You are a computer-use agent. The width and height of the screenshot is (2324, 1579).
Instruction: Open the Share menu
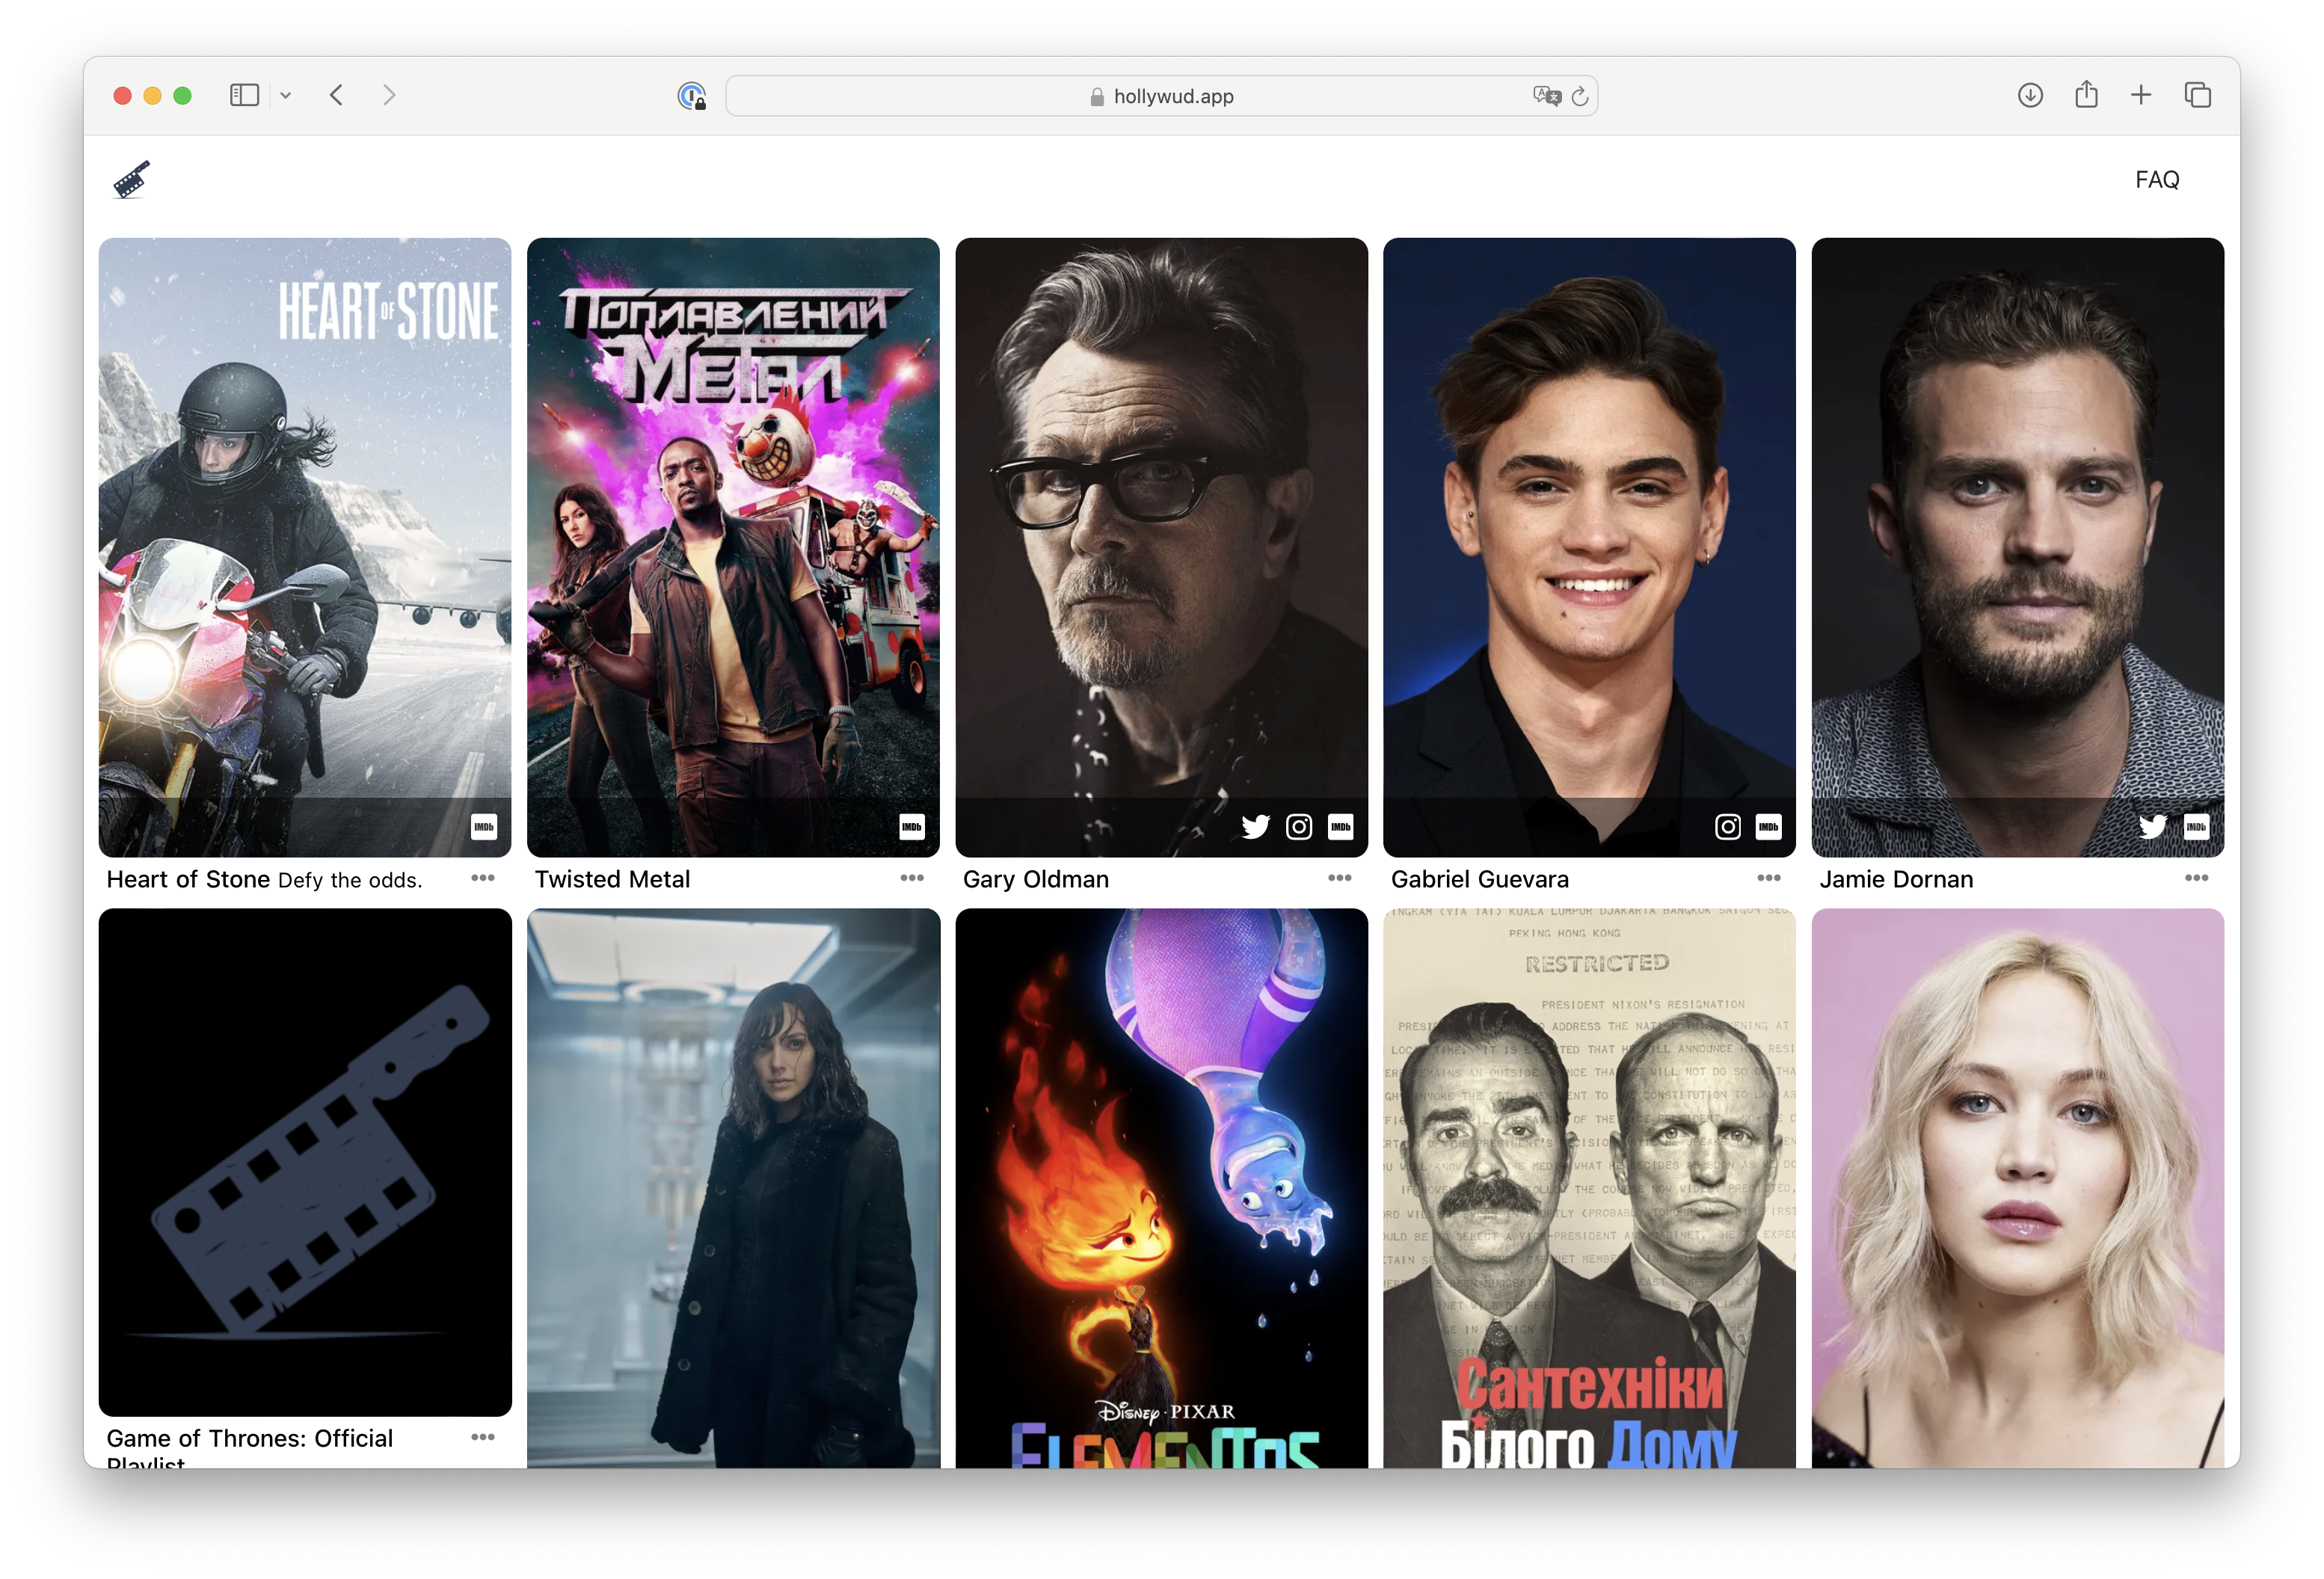coord(2085,94)
